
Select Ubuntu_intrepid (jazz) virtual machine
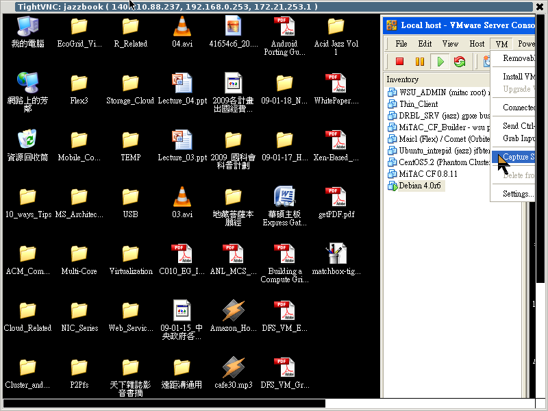point(438,151)
